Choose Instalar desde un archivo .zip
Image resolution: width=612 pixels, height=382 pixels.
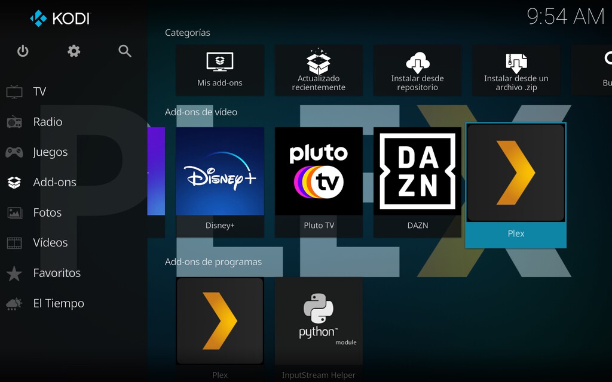(516, 70)
